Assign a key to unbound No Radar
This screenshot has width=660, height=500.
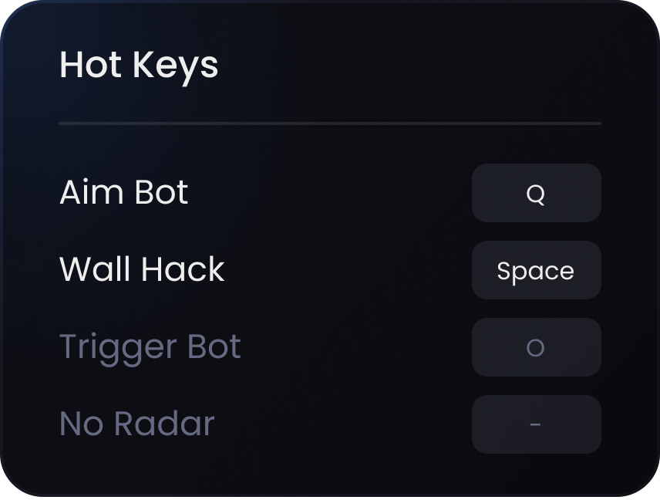(536, 424)
